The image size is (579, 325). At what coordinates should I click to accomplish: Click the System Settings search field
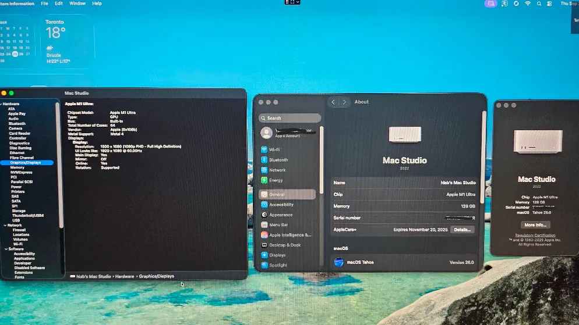point(290,118)
